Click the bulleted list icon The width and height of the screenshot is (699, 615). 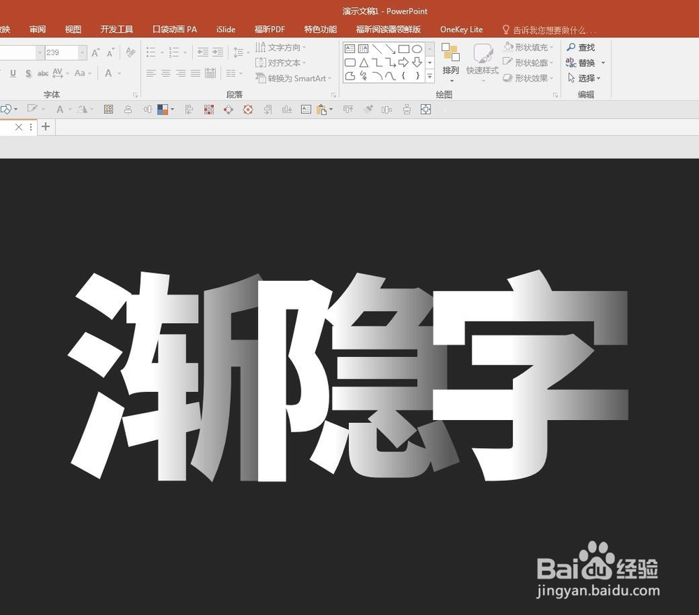pos(151,52)
